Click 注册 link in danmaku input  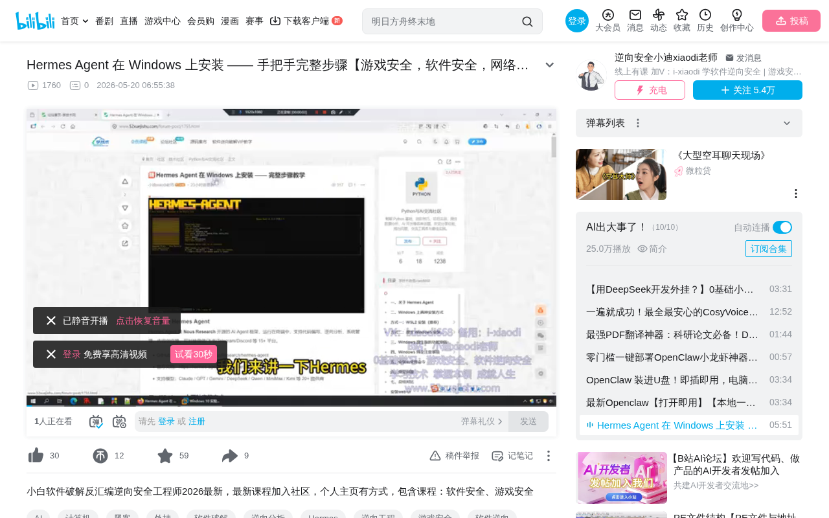coord(197,422)
